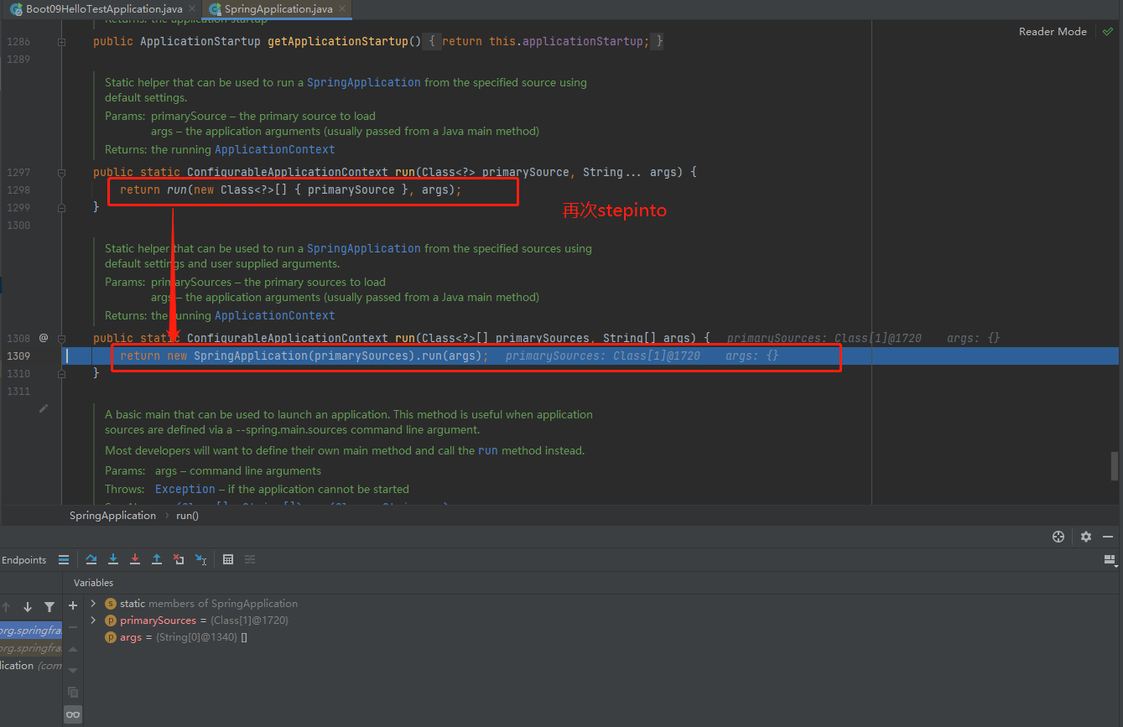Screen dimensions: 1123x727
Task: Toggle show watches glasses icon
Action: [x=73, y=714]
